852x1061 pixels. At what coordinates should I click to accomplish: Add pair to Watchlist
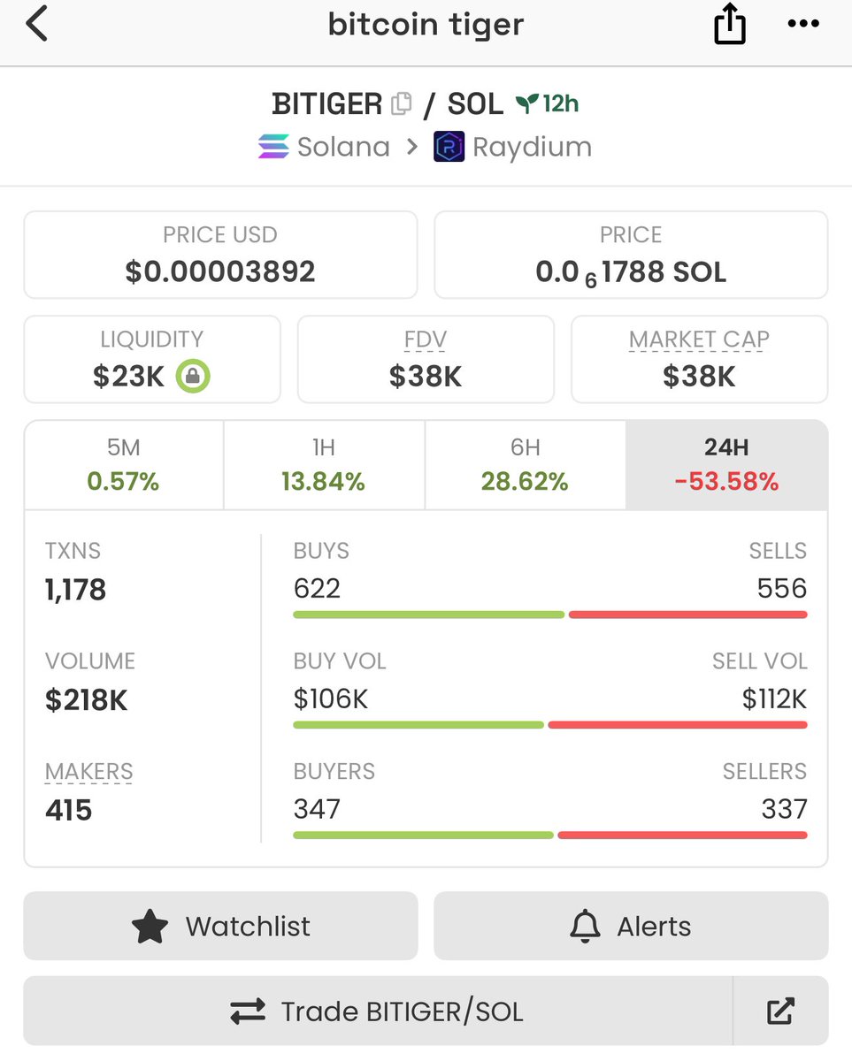220,926
